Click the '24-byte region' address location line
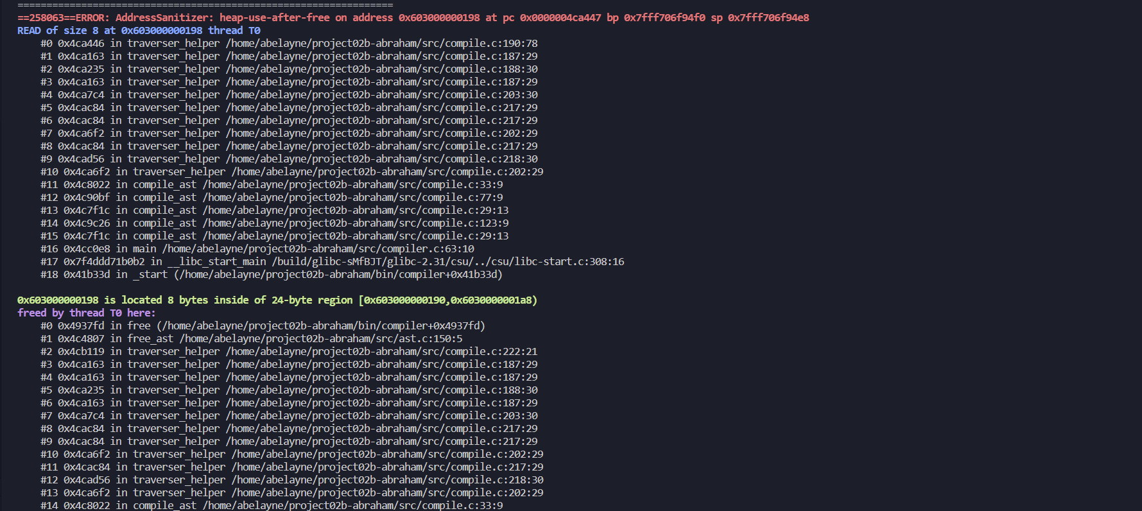This screenshot has height=511, width=1142. [277, 300]
